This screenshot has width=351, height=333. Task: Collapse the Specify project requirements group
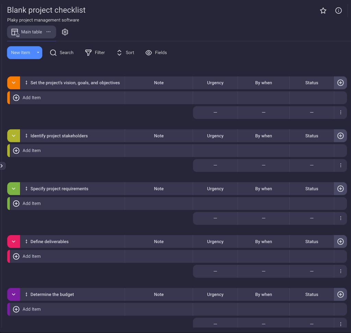(x=13, y=188)
